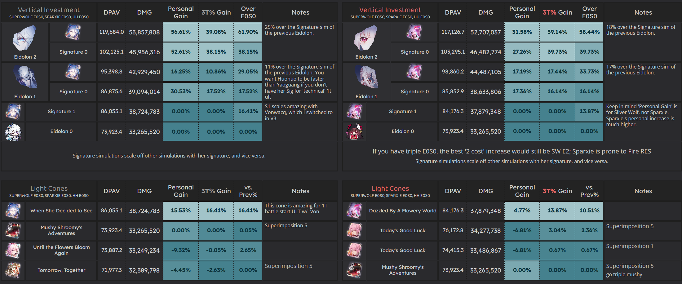Select the Tomorrow, Together light cone icon
The image size is (682, 284).
click(x=13, y=270)
